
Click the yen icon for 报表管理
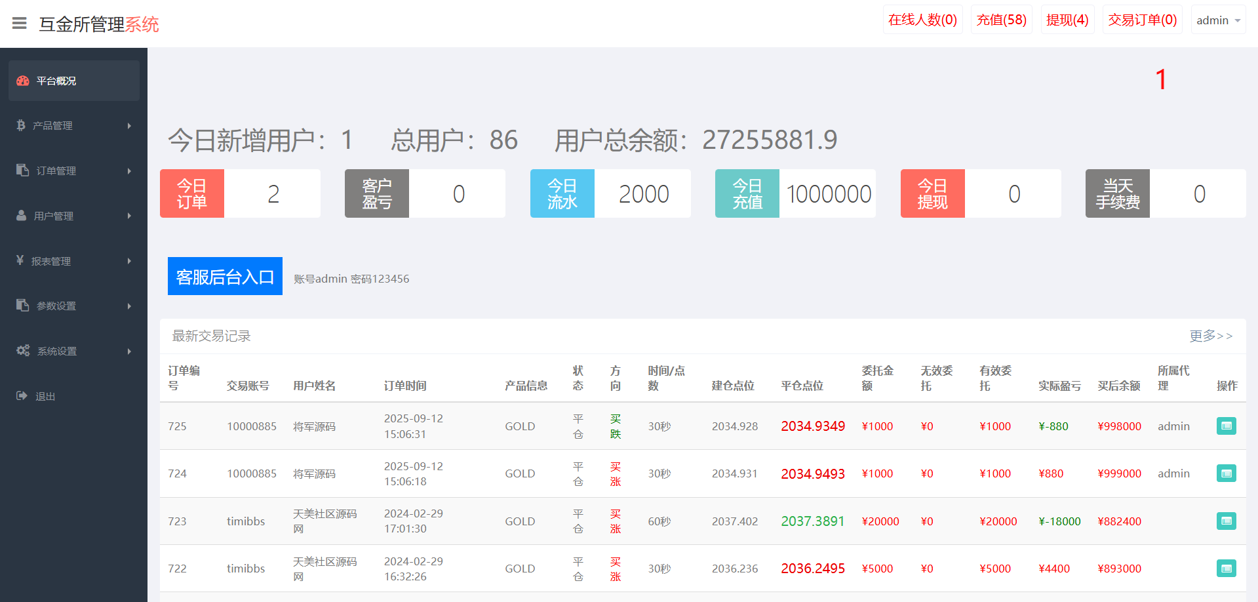coord(20,260)
